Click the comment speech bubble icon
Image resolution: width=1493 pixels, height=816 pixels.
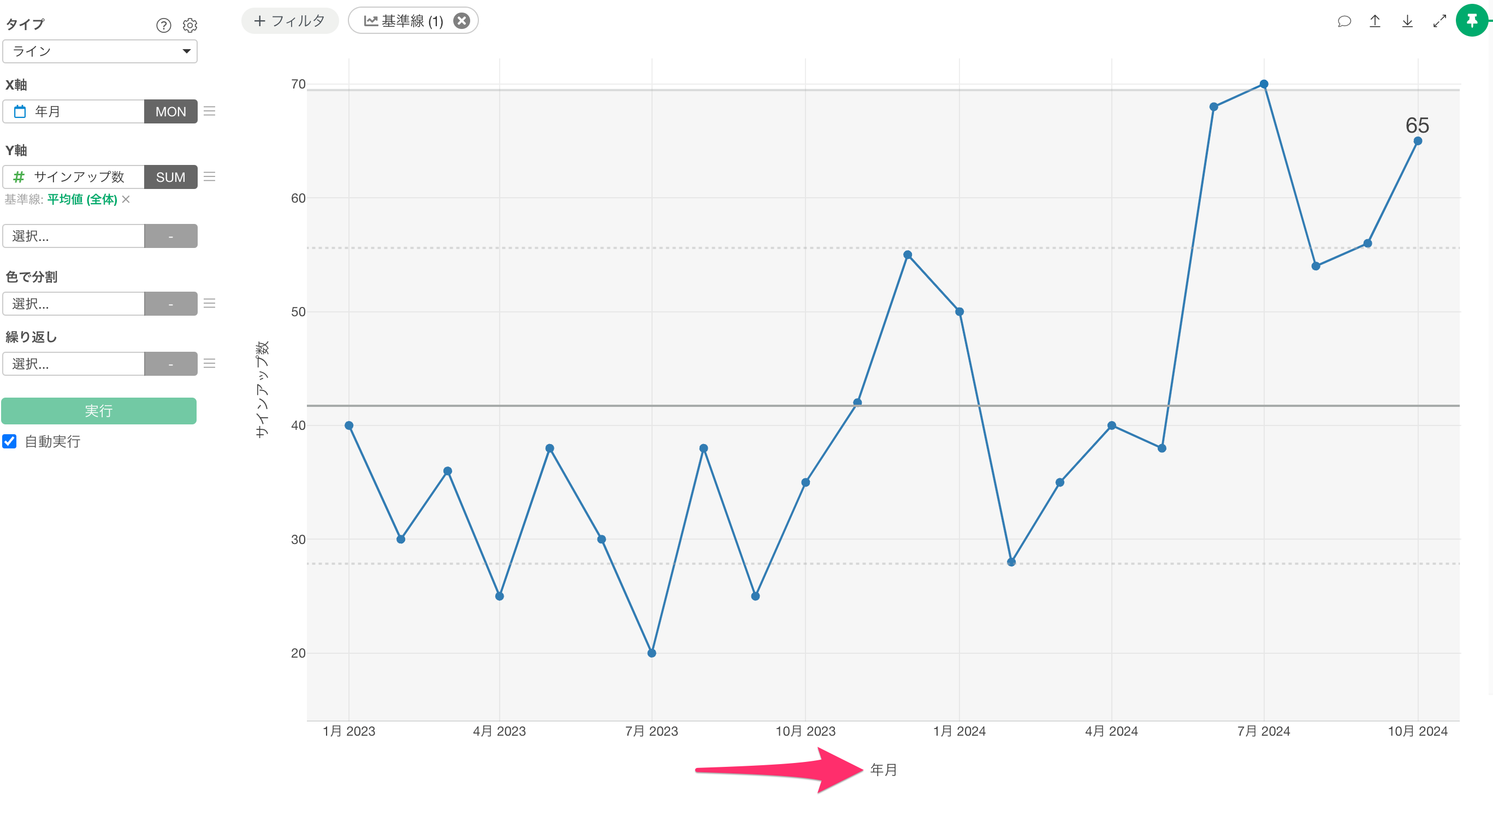pos(1344,21)
